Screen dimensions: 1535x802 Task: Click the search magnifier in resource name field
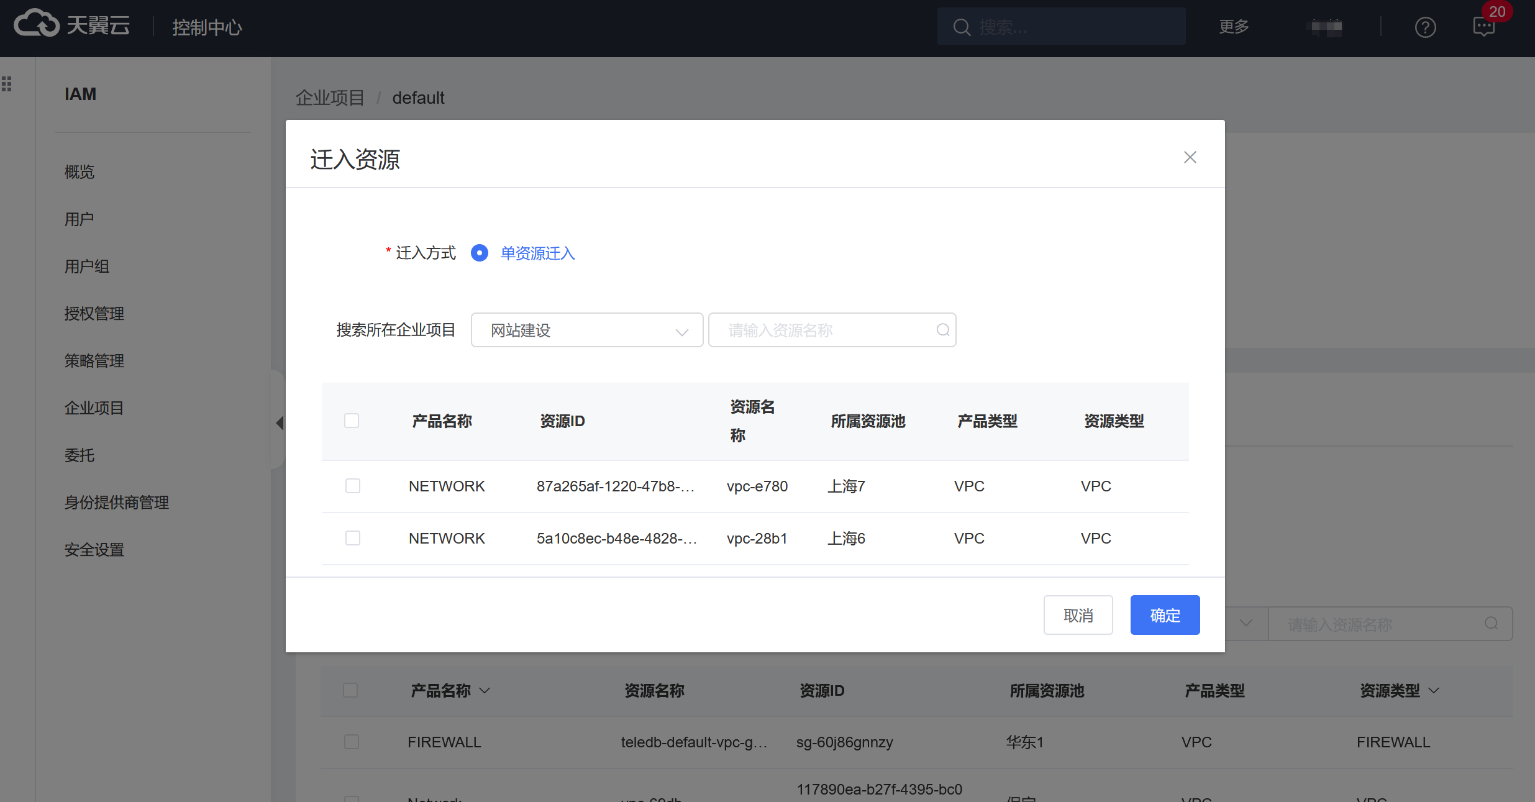pos(942,330)
